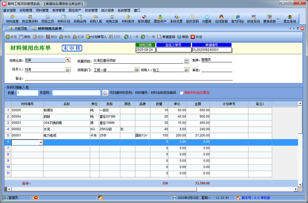Click the horizontal scrollbar right arrow
The image size is (308, 203).
coord(295,189)
